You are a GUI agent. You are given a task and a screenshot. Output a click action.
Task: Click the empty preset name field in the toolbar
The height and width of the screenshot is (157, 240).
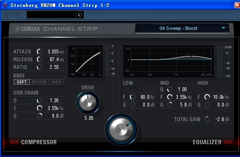pos(51,15)
